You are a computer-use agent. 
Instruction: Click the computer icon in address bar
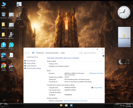[33, 53]
